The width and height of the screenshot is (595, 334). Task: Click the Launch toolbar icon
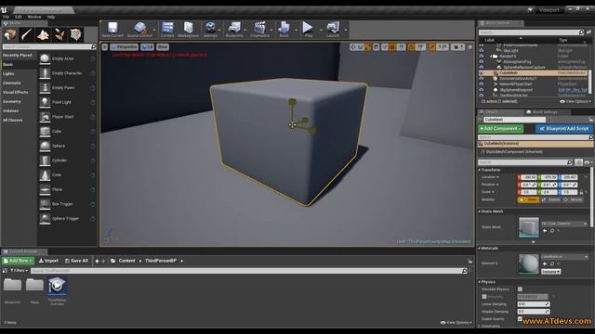tap(333, 30)
